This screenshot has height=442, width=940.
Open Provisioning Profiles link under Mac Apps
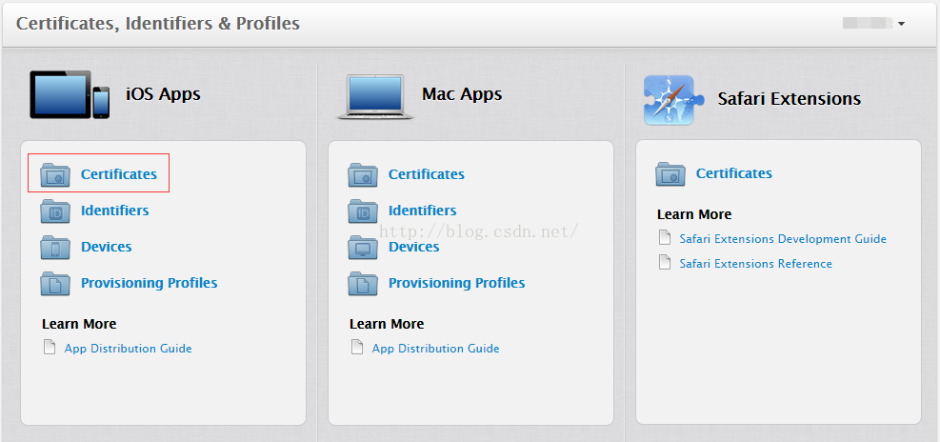click(457, 283)
